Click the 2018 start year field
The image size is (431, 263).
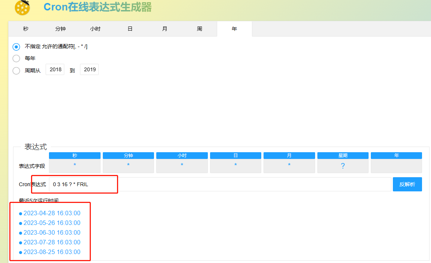[x=55, y=69]
